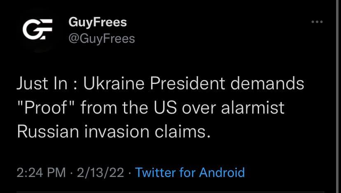Click the word "Twitter" in the source label

tap(155, 172)
